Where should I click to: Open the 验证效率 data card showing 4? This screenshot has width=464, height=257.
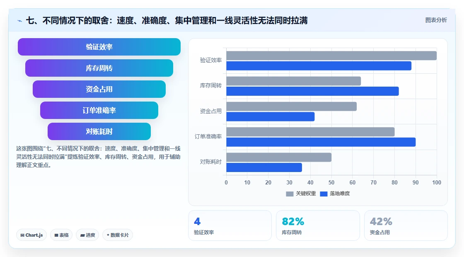(230, 225)
